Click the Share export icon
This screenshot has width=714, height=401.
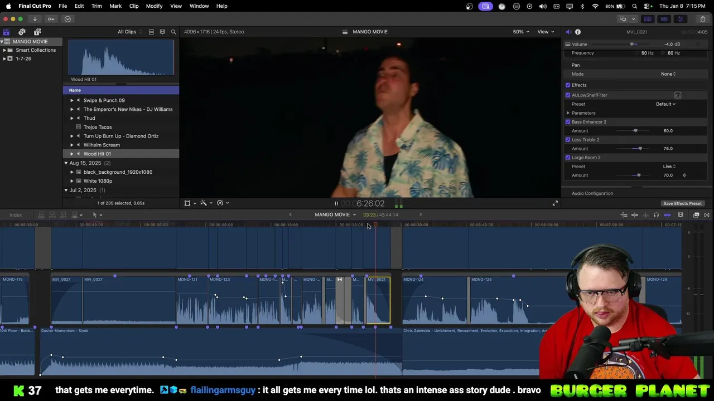pyautogui.click(x=702, y=19)
